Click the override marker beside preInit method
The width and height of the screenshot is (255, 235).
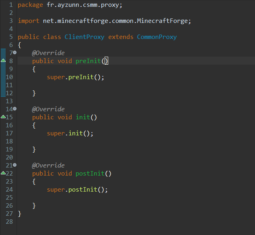[x=3, y=61]
